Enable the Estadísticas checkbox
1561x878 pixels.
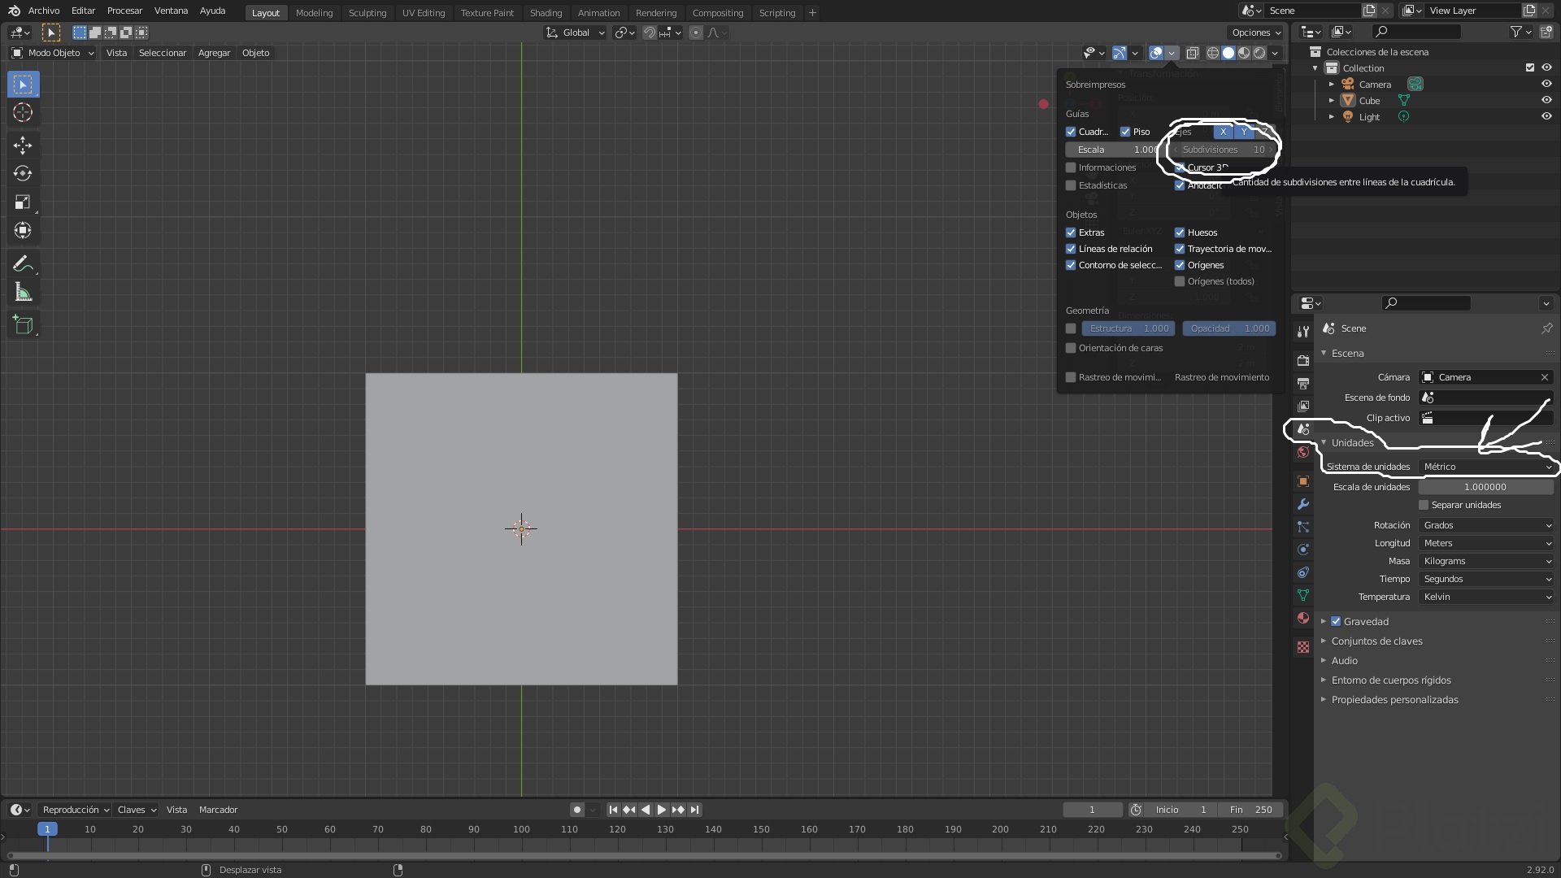1071,185
